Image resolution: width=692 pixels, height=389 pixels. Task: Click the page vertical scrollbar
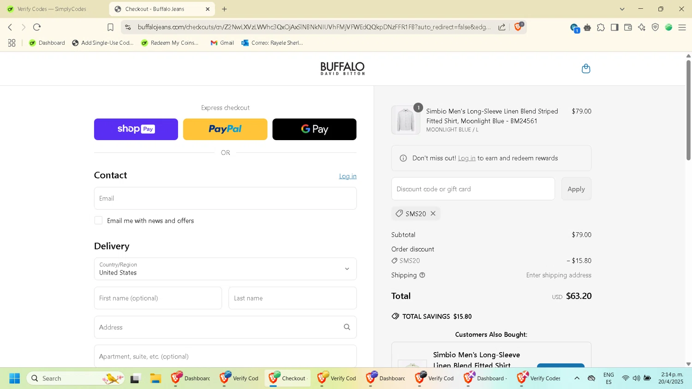coord(688,111)
